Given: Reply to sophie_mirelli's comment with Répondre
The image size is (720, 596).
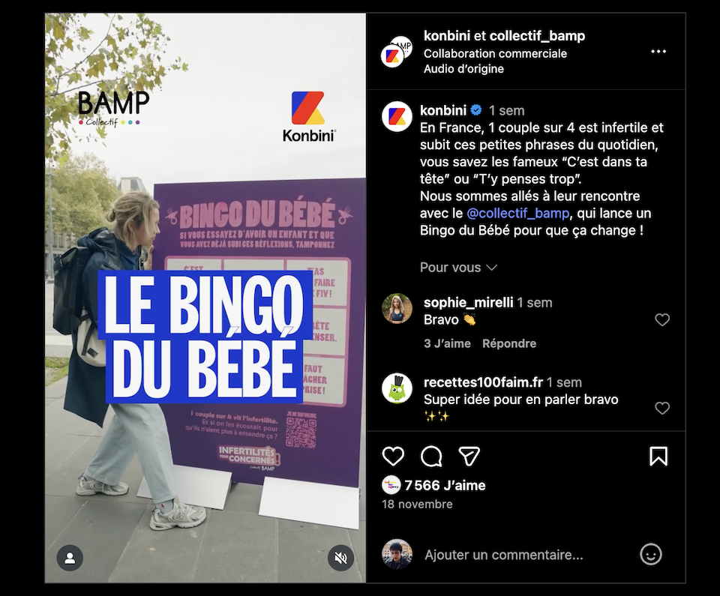Looking at the screenshot, I should coord(509,343).
